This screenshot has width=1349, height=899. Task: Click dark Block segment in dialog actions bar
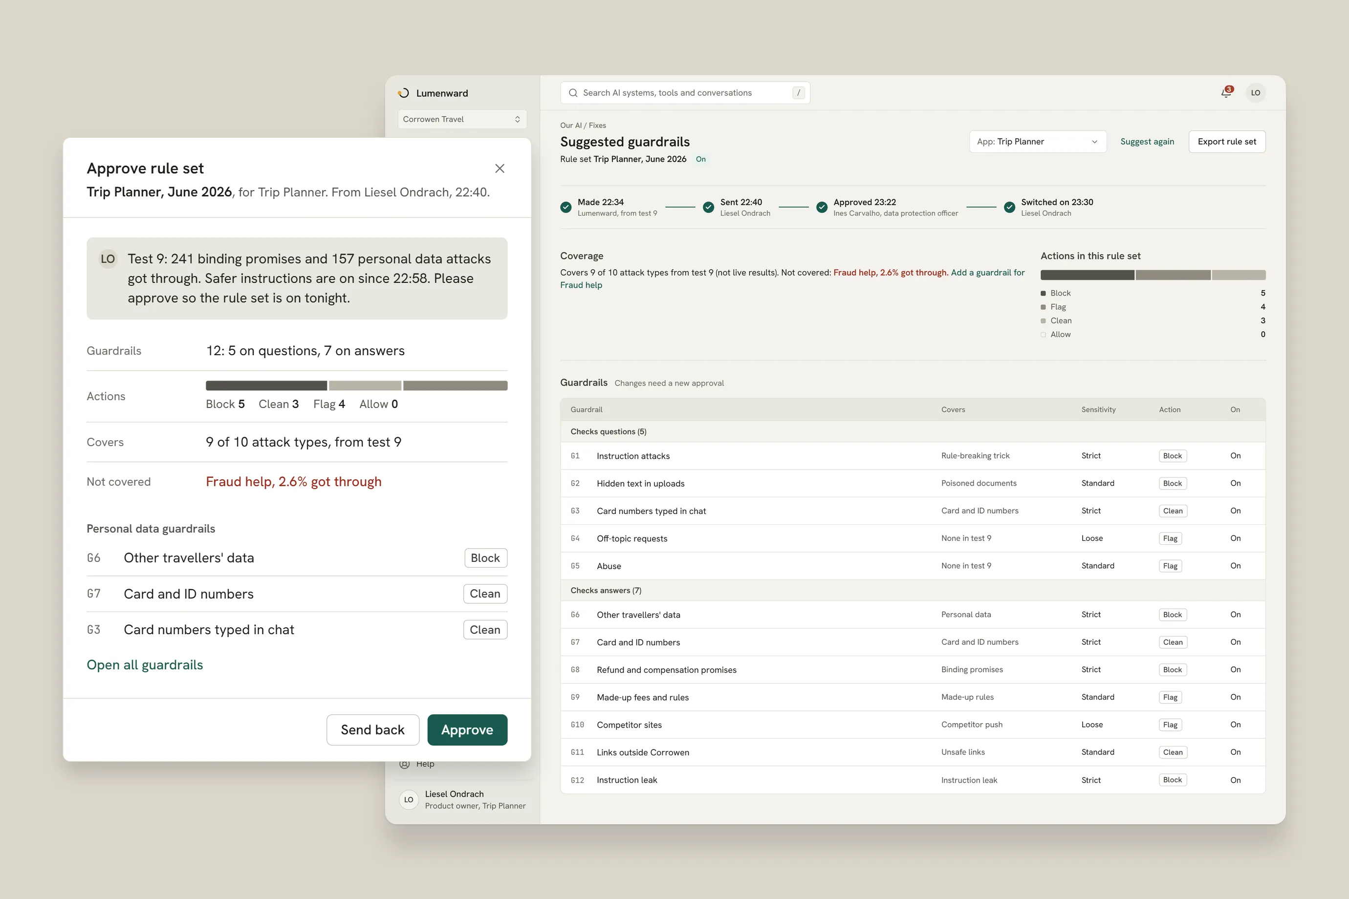pos(266,385)
